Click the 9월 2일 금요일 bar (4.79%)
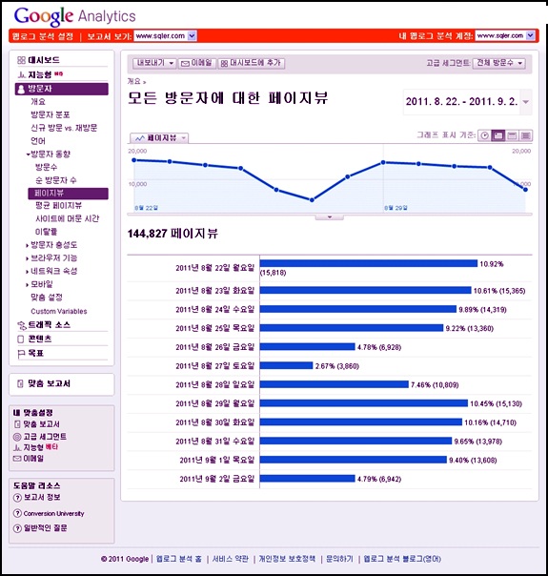Viewport: 548px width, 576px height. point(307,479)
